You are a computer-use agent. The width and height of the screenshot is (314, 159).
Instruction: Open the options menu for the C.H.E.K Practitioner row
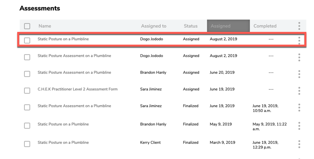(299, 91)
